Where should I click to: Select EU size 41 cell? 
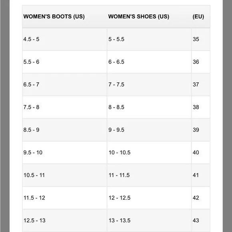[x=201, y=175]
